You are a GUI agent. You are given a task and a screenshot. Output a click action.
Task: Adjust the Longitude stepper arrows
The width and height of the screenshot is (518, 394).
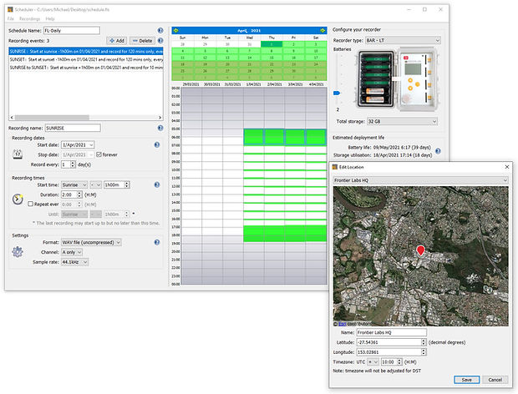click(424, 352)
